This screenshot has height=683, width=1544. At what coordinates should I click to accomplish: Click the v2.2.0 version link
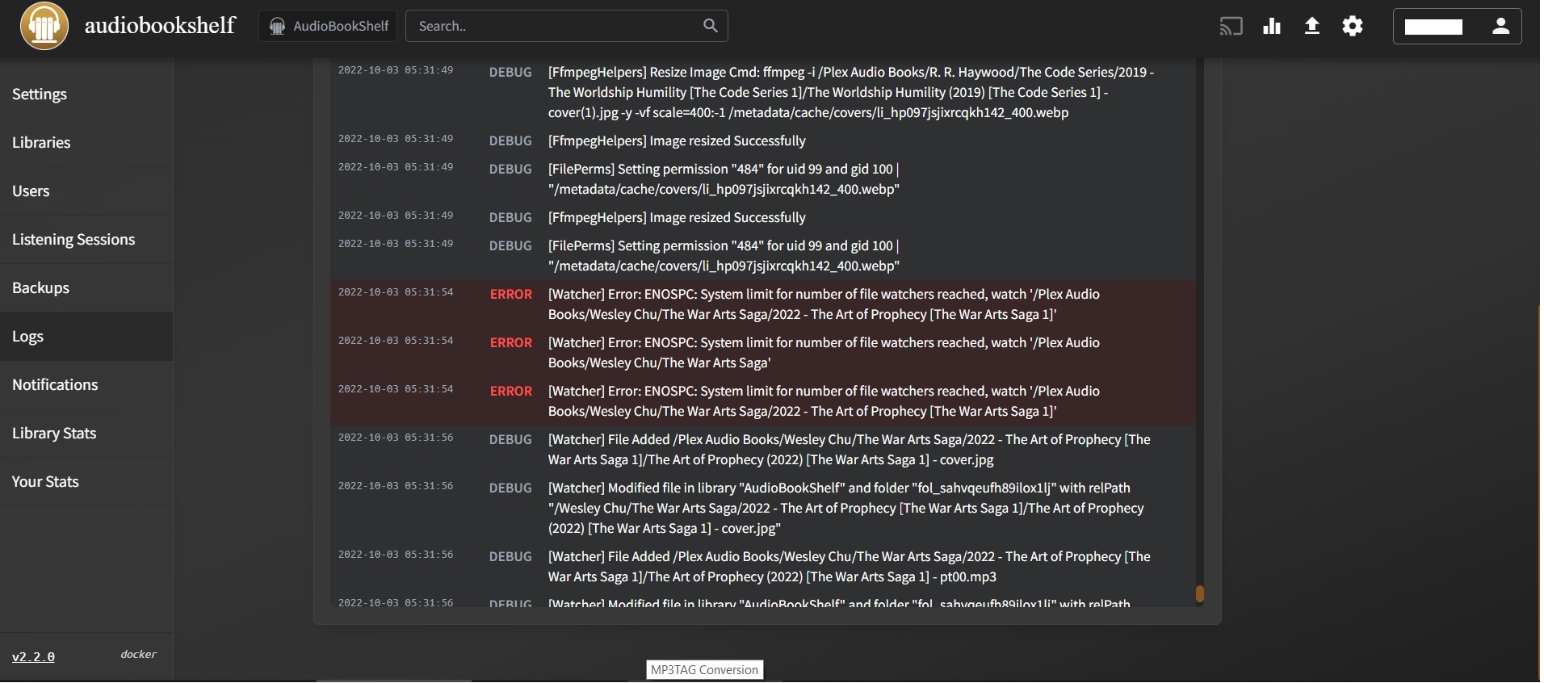(x=33, y=657)
